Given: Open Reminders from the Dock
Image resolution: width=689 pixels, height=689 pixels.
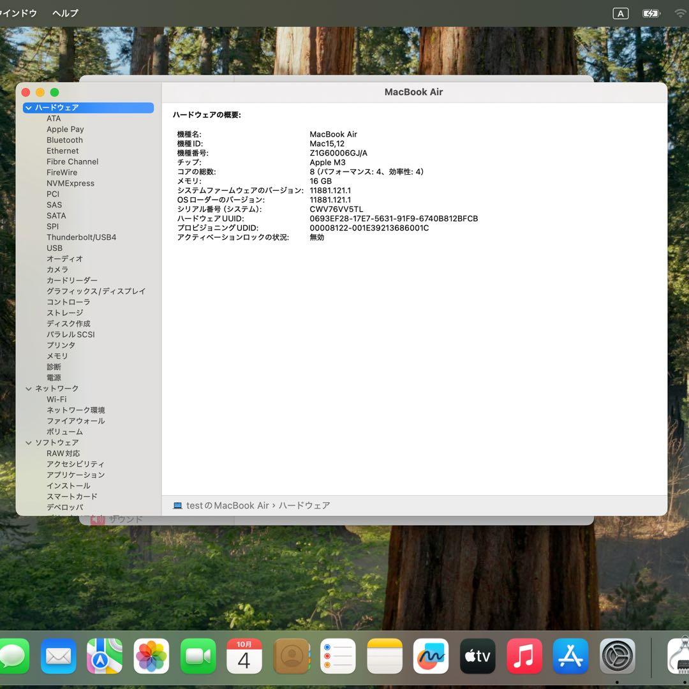Looking at the screenshot, I should tap(337, 655).
